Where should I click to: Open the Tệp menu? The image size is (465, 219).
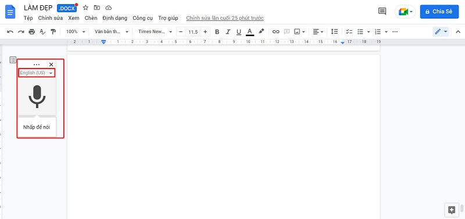(x=28, y=18)
